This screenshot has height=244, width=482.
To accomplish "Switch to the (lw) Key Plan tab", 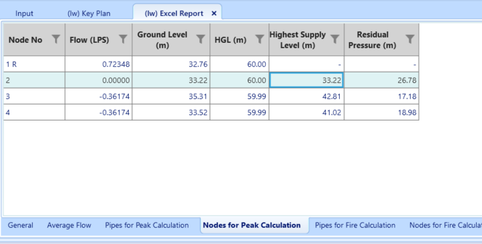I will point(89,13).
